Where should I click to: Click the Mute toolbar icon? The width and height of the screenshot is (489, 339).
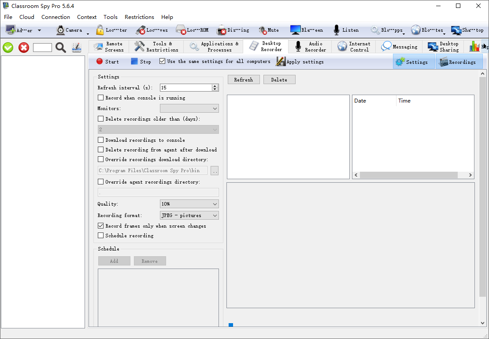[x=263, y=30]
